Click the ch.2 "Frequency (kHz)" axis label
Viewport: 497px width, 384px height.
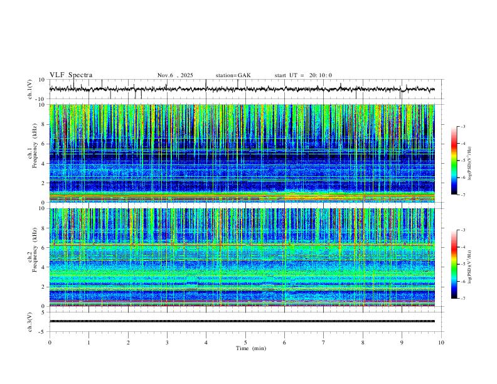pos(35,248)
